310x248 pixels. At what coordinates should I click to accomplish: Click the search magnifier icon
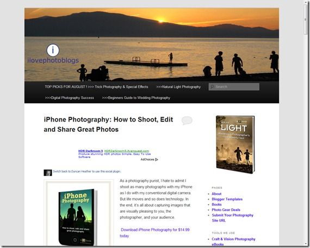coord(212,87)
